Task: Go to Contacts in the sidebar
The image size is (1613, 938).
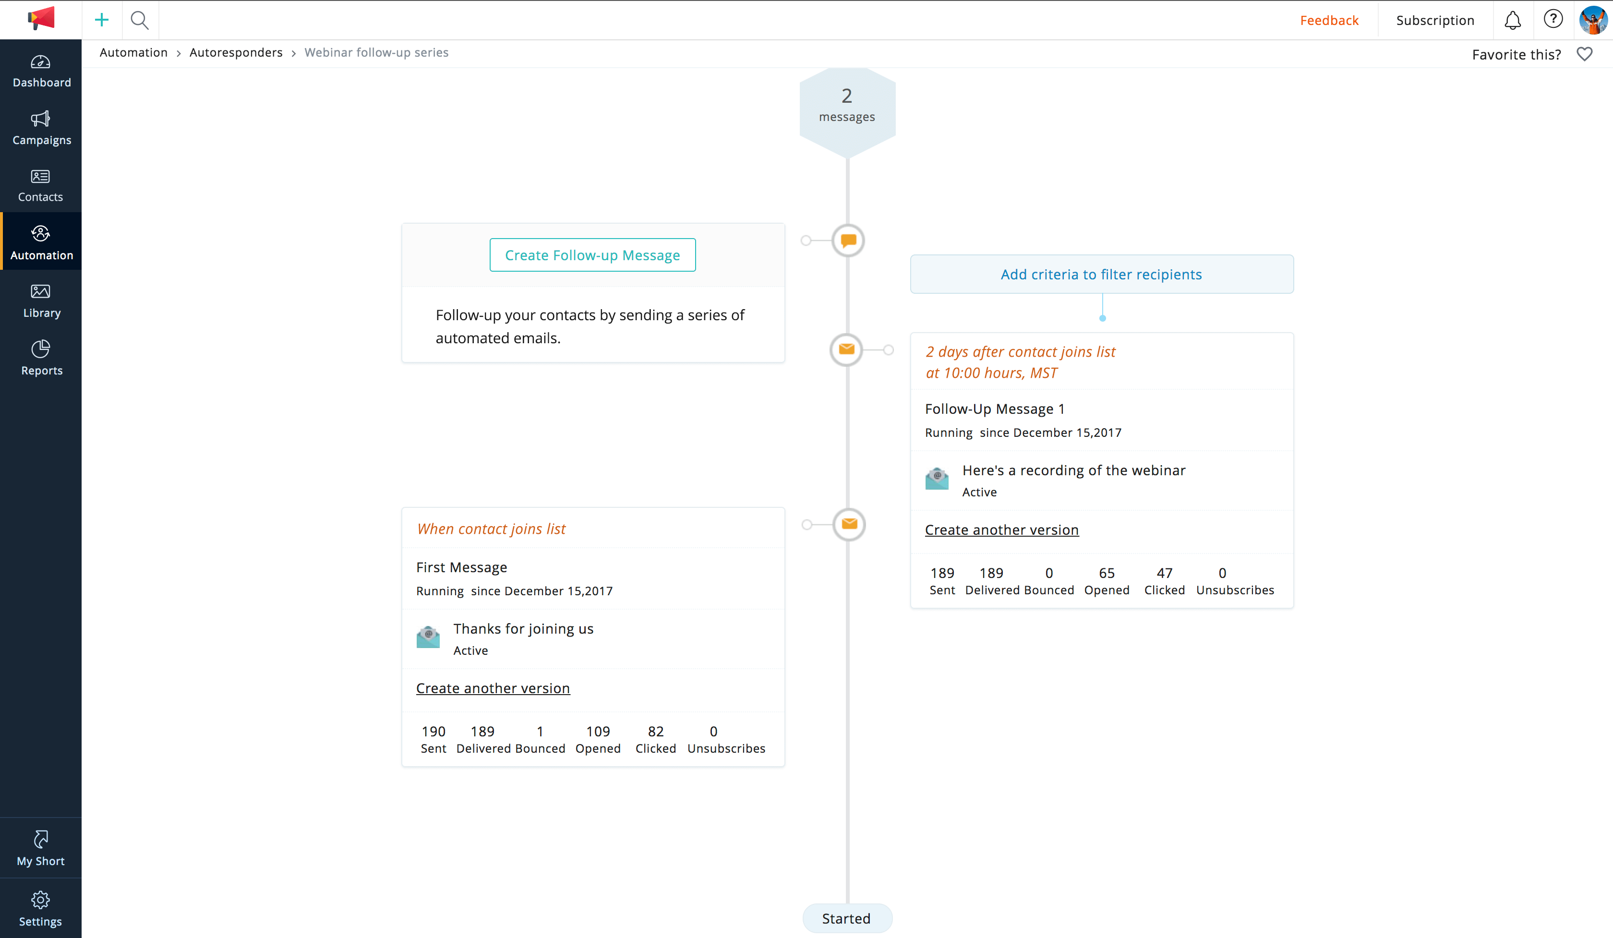Action: [x=41, y=186]
